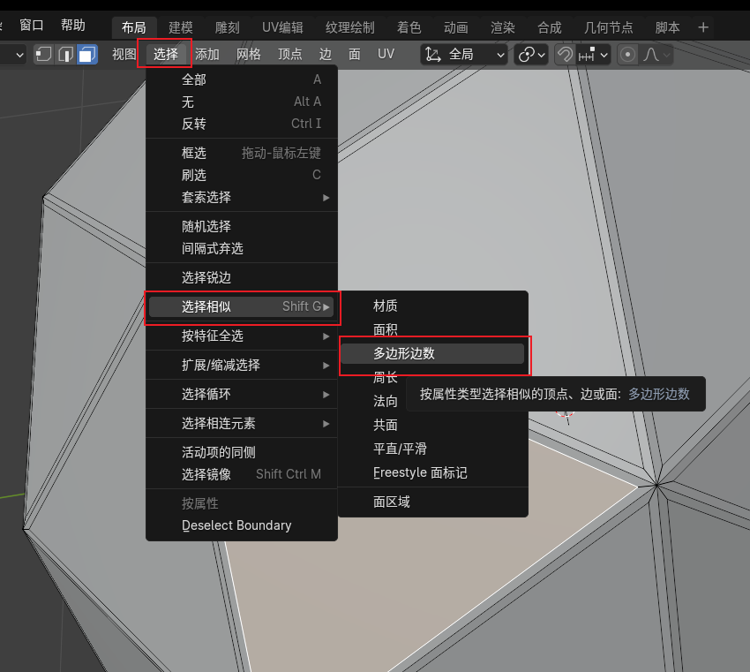Image resolution: width=750 pixels, height=672 pixels.
Task: Switch to the 布局 workspace tab
Action: (134, 27)
